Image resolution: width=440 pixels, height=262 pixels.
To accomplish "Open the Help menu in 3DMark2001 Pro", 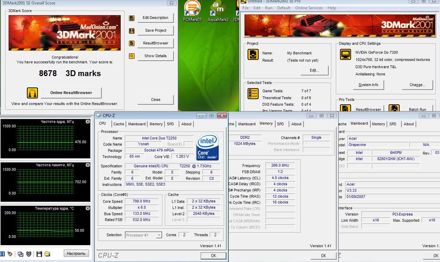I will pos(332,8).
